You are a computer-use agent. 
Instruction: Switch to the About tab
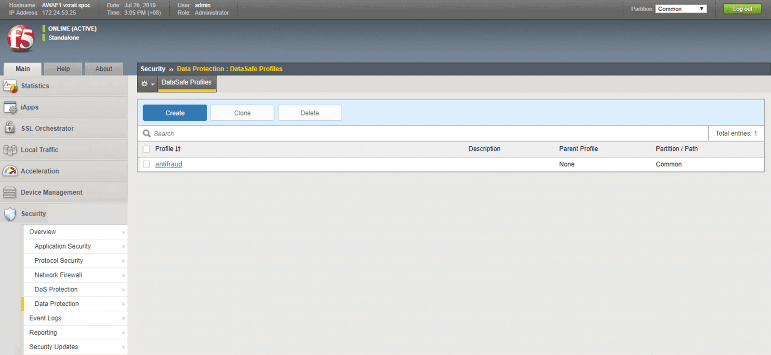point(104,69)
